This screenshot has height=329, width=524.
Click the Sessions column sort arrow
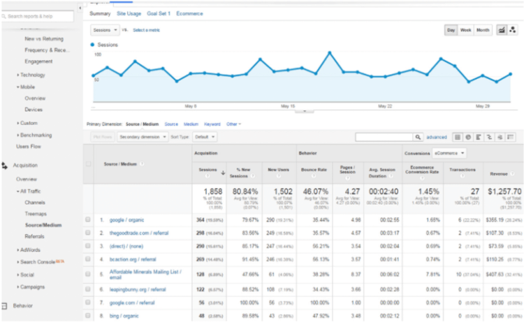pos(223,173)
